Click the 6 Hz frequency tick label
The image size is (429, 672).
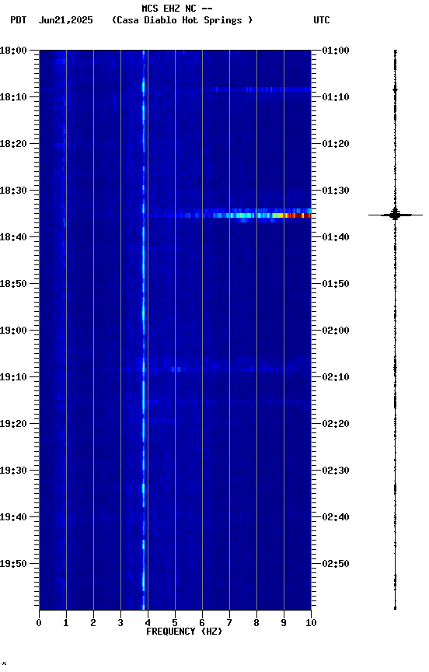pos(202,623)
